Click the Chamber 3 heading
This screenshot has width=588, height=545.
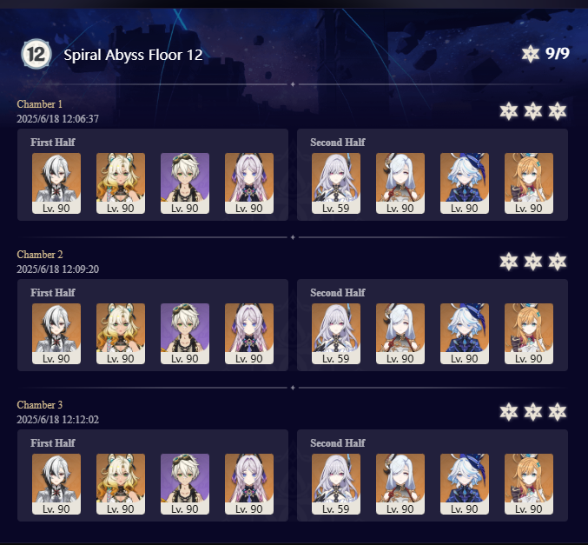point(40,405)
